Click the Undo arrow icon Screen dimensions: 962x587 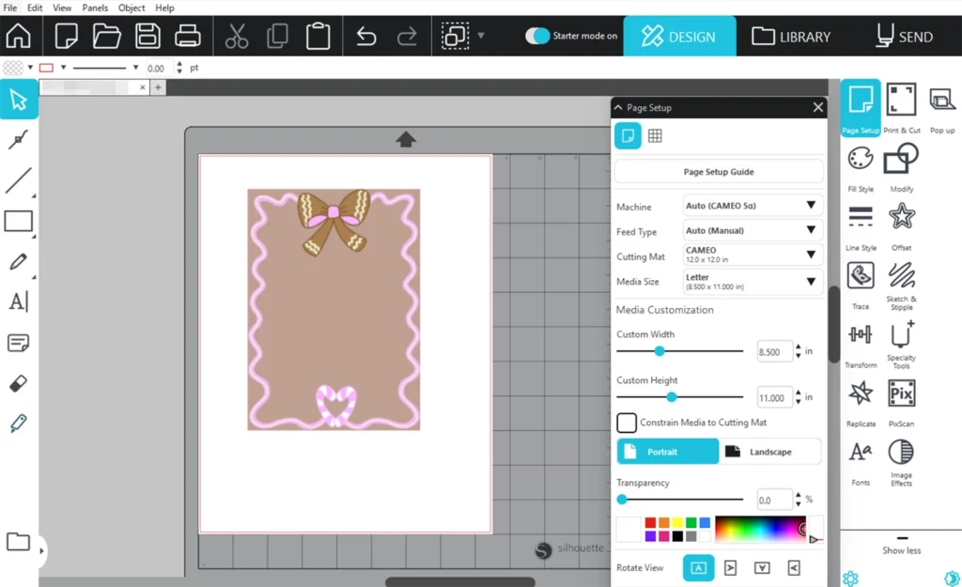point(366,37)
